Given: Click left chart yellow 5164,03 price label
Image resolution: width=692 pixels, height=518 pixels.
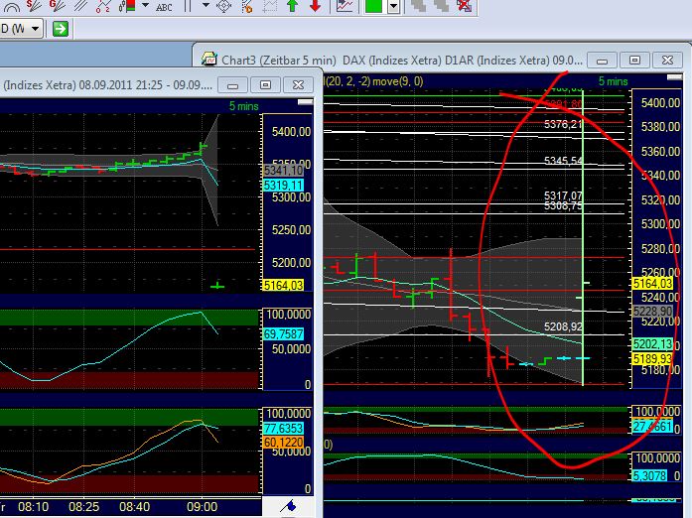Looking at the screenshot, I should 283,285.
